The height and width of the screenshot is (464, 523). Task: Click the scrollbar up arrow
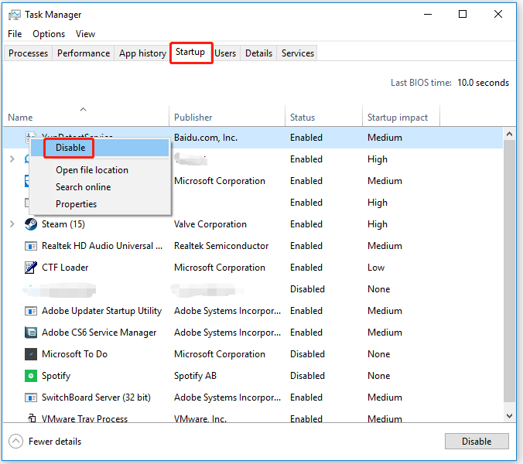pyautogui.click(x=509, y=134)
